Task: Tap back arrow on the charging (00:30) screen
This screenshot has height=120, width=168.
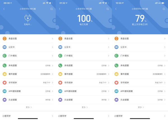Action: [4, 9]
